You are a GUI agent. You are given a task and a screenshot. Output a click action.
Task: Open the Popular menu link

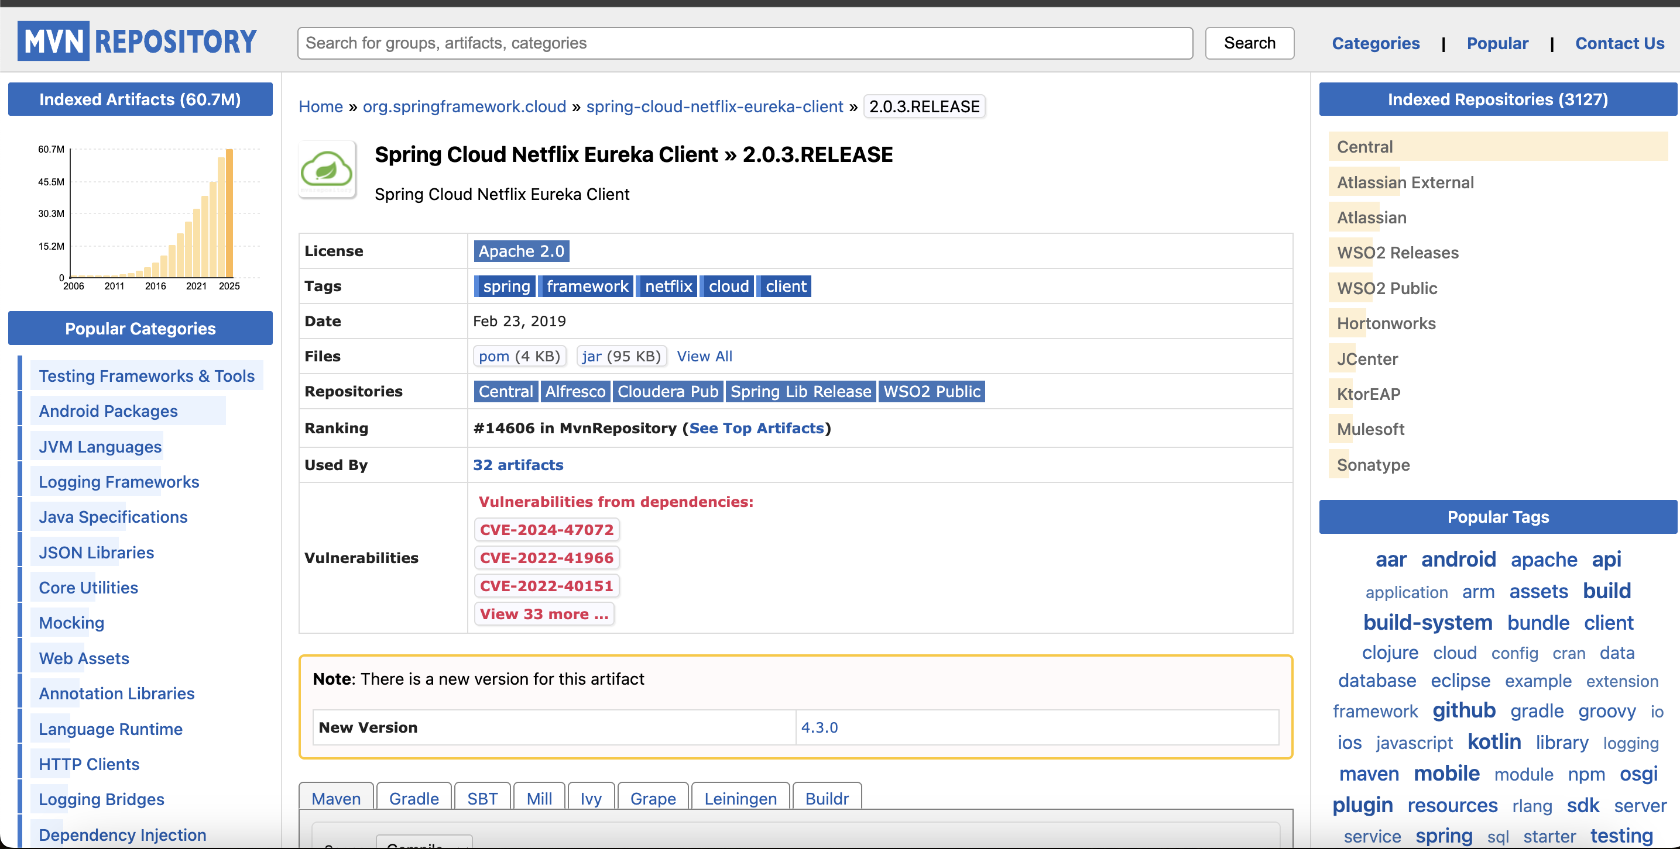[1497, 43]
